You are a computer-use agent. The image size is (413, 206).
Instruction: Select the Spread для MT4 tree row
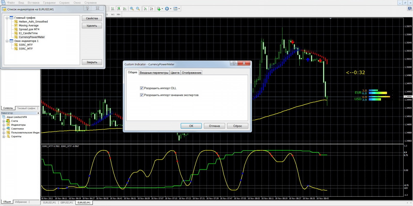[29, 29]
